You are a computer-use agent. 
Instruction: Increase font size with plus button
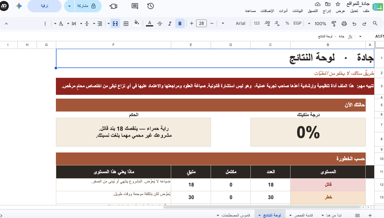click(x=191, y=23)
